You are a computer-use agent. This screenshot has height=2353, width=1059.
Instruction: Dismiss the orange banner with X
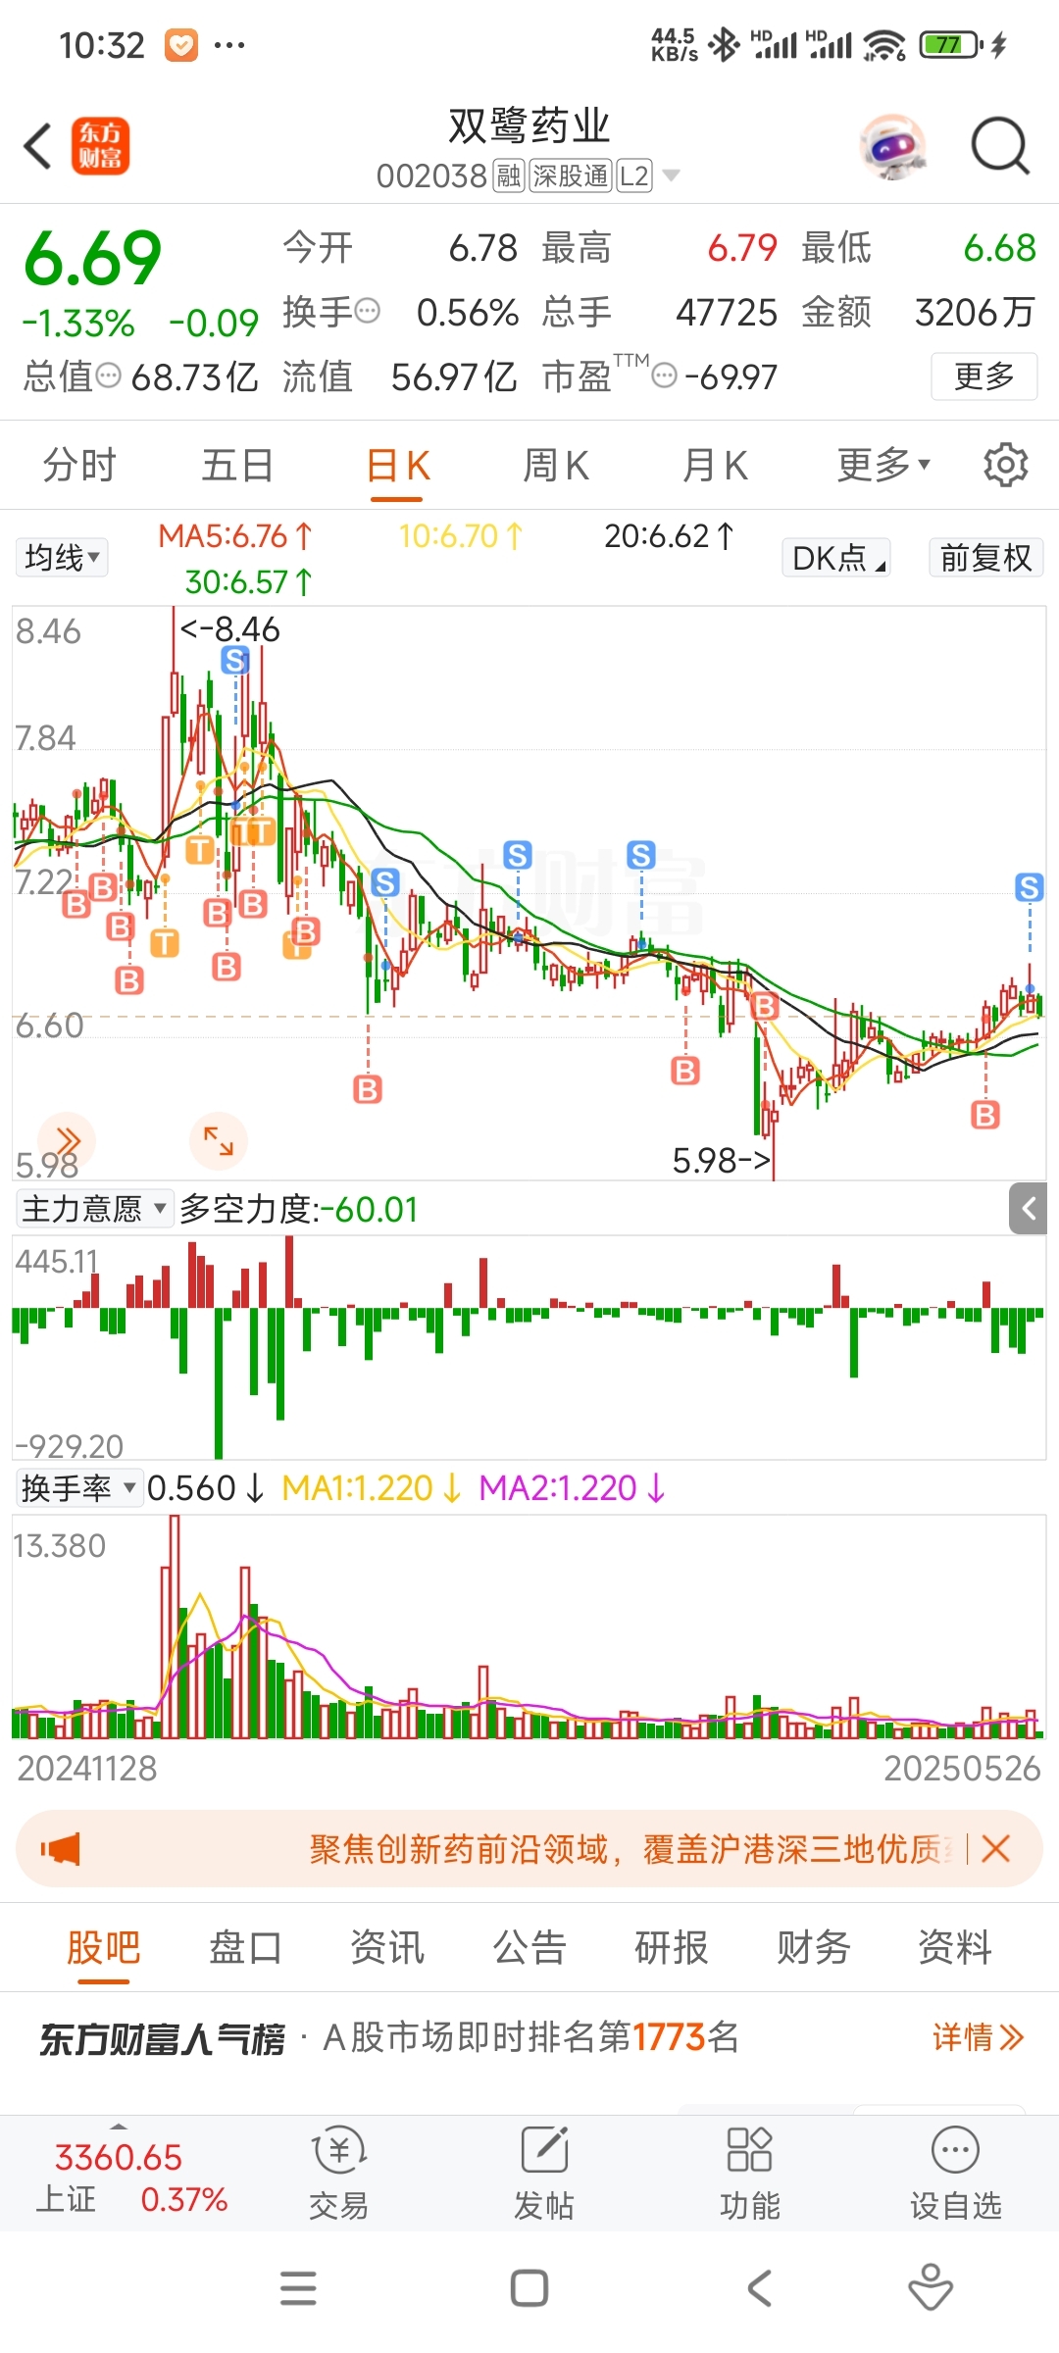995,1849
